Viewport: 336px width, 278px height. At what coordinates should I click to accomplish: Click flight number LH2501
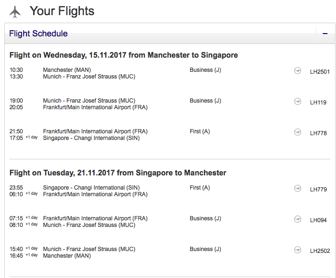(x=320, y=72)
